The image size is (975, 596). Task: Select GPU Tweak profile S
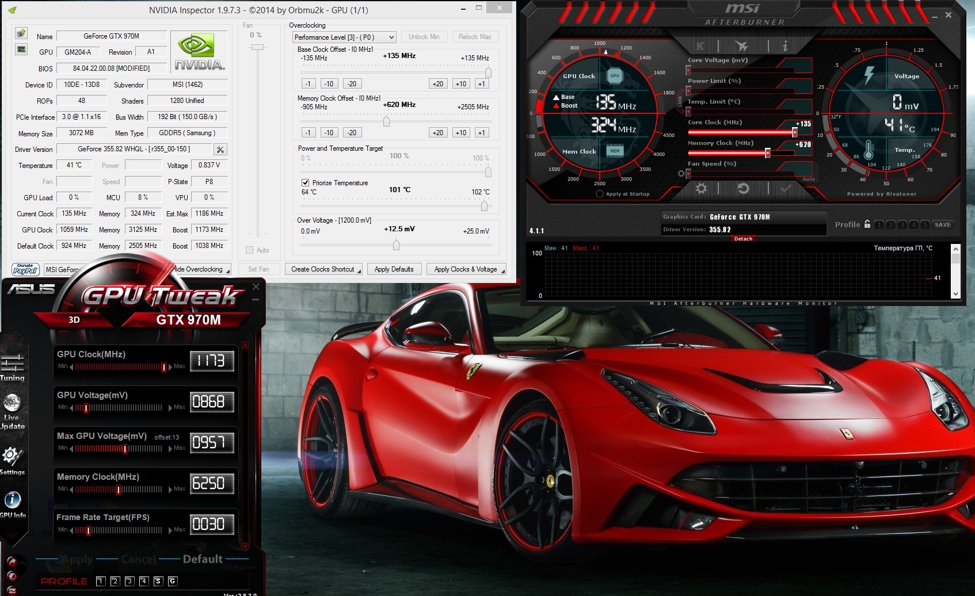158,581
